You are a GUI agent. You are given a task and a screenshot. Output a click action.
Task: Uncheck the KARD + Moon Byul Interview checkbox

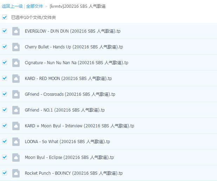(x=5, y=126)
